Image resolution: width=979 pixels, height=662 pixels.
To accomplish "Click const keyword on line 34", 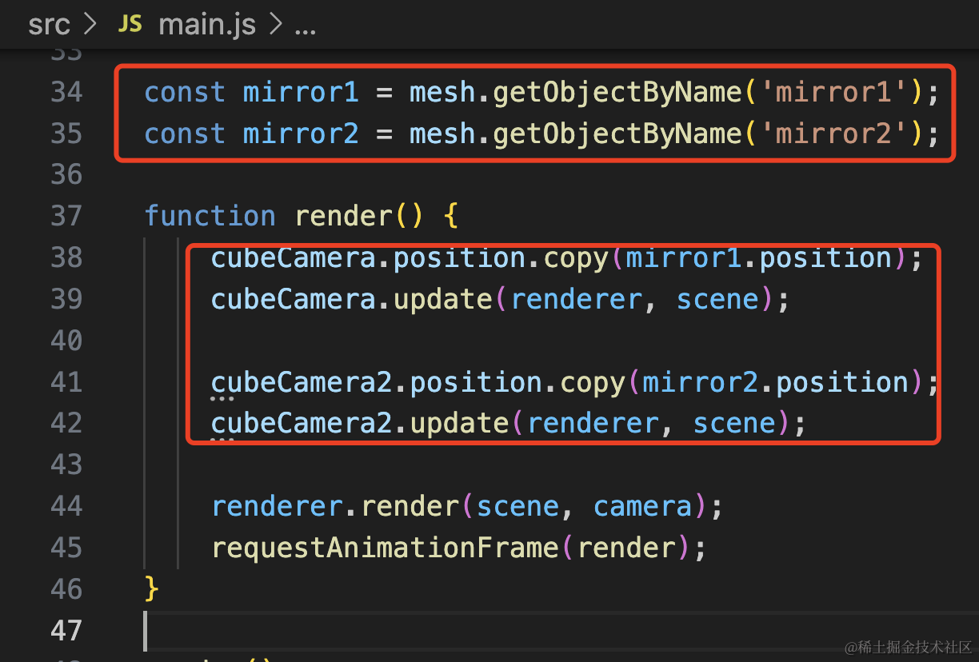I will (185, 93).
